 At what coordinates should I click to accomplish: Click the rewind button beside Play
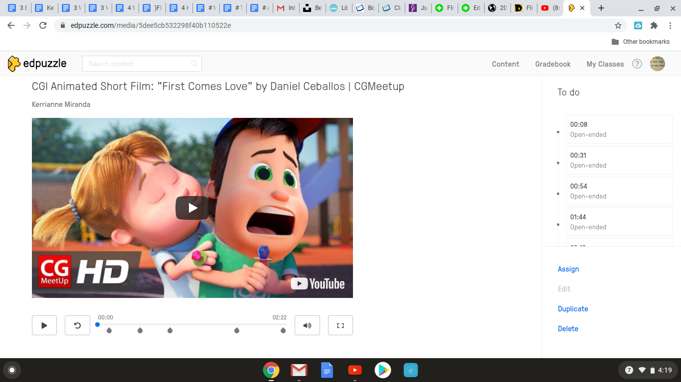[77, 325]
